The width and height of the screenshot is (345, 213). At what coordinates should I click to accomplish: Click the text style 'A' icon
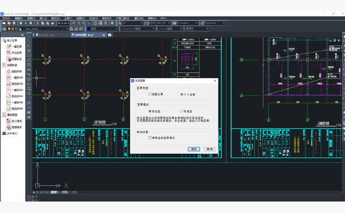pos(120,23)
